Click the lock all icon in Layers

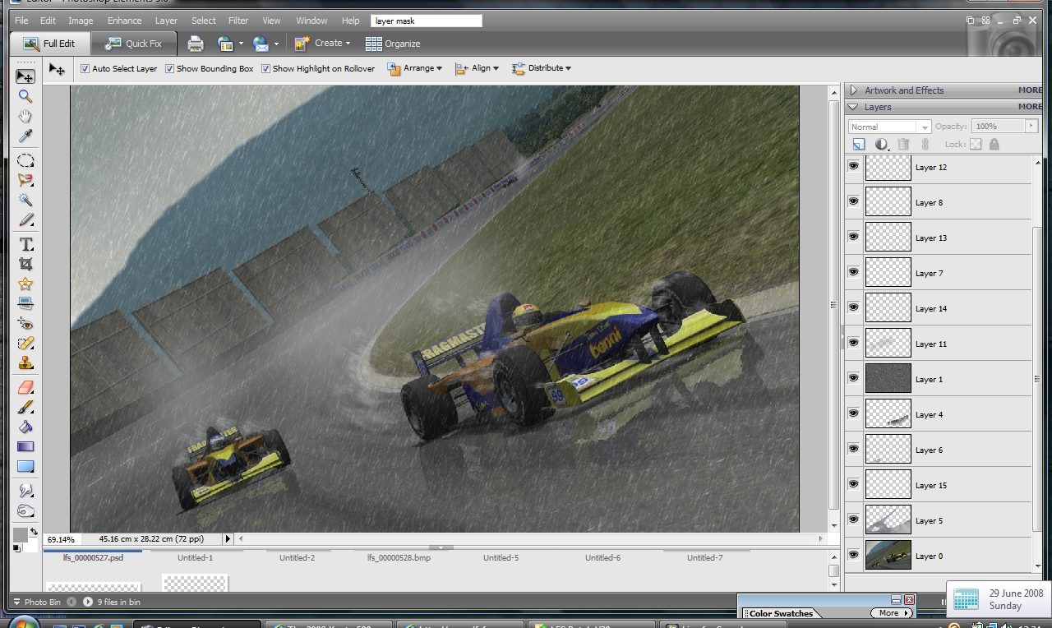click(x=994, y=145)
